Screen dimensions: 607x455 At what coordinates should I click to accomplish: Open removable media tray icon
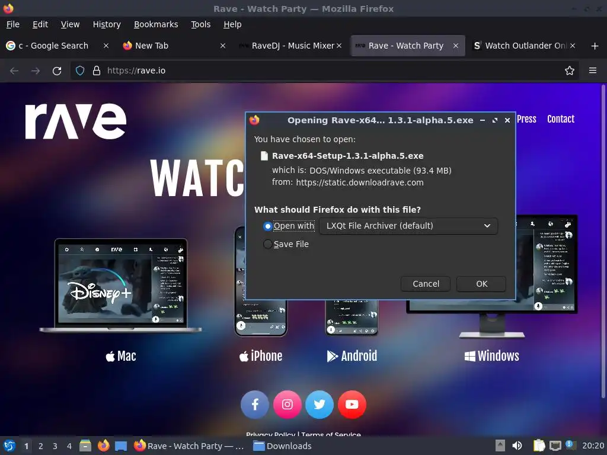click(500, 446)
